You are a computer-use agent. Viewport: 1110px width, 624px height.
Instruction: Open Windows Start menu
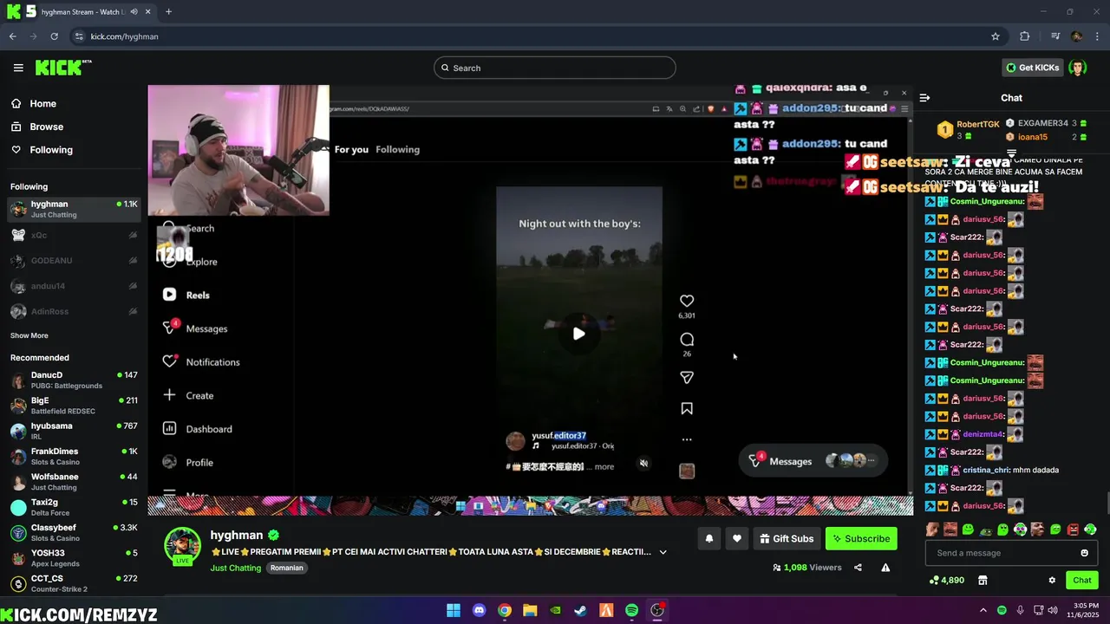(454, 610)
